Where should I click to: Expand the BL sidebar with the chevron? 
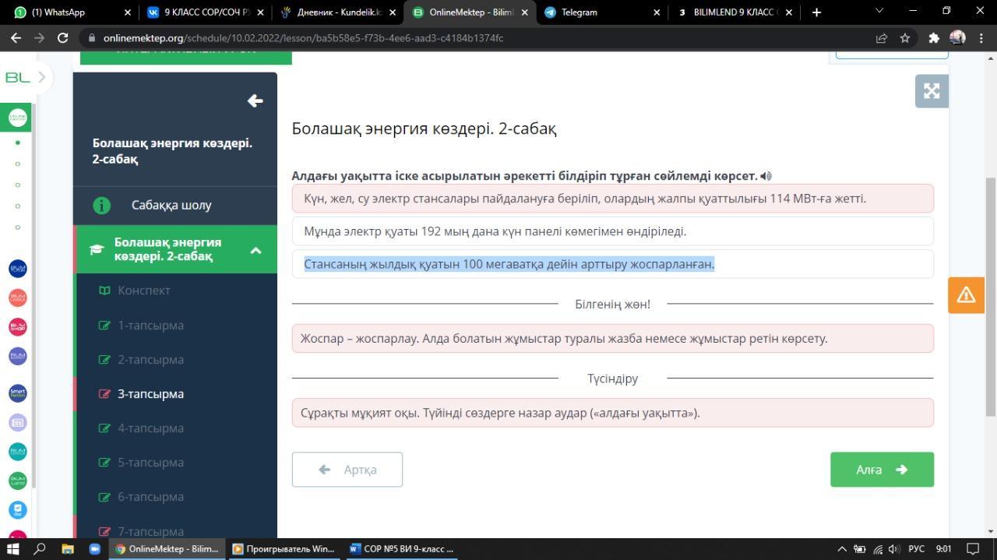[41, 77]
